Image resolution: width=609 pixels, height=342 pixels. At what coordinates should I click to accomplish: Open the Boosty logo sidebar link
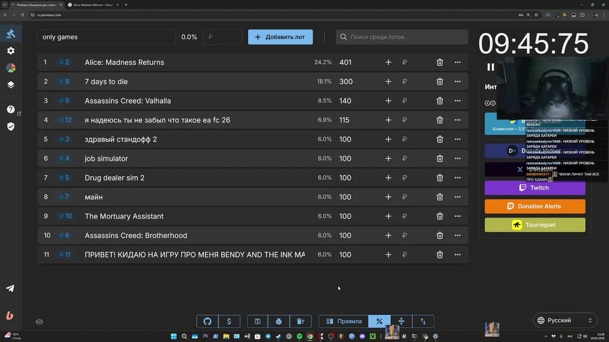10,315
